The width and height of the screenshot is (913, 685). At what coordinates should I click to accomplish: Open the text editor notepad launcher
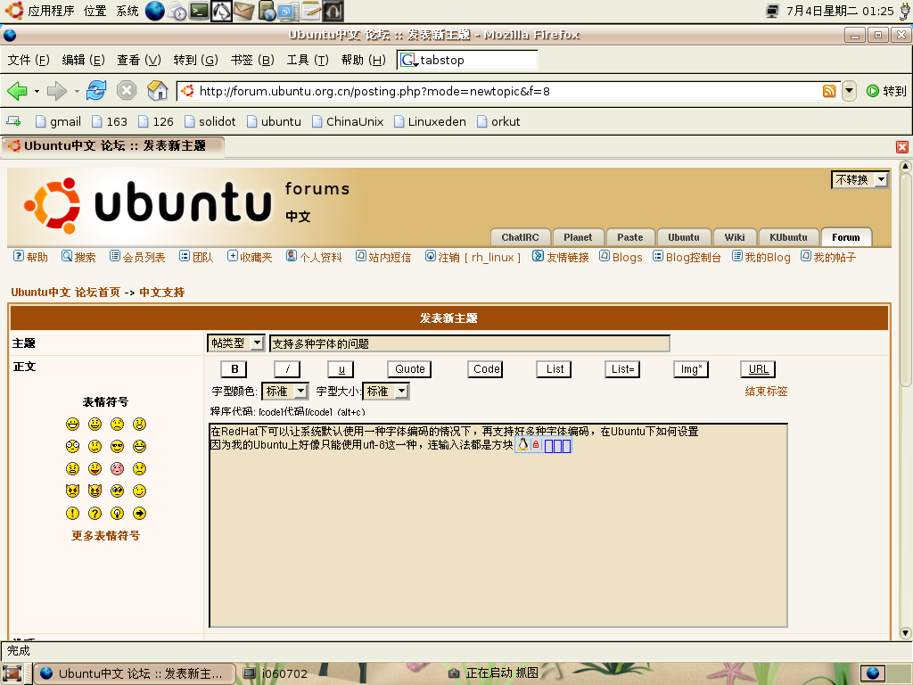tap(311, 11)
